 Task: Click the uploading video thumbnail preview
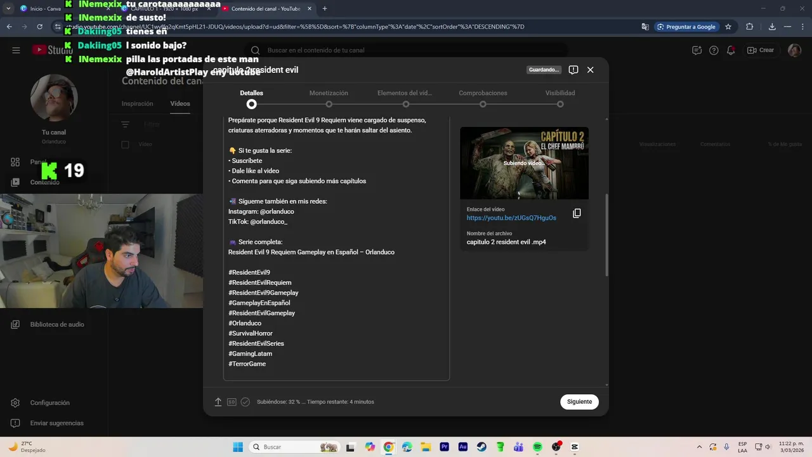coord(524,163)
